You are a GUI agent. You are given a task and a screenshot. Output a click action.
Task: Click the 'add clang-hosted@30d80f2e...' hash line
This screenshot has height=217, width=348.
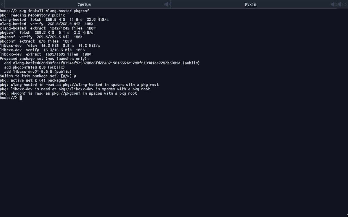102,63
